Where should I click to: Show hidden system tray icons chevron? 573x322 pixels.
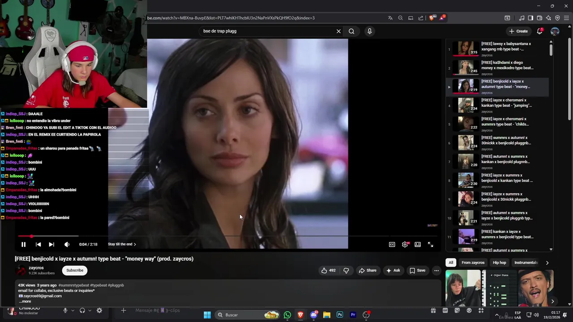(x=496, y=315)
